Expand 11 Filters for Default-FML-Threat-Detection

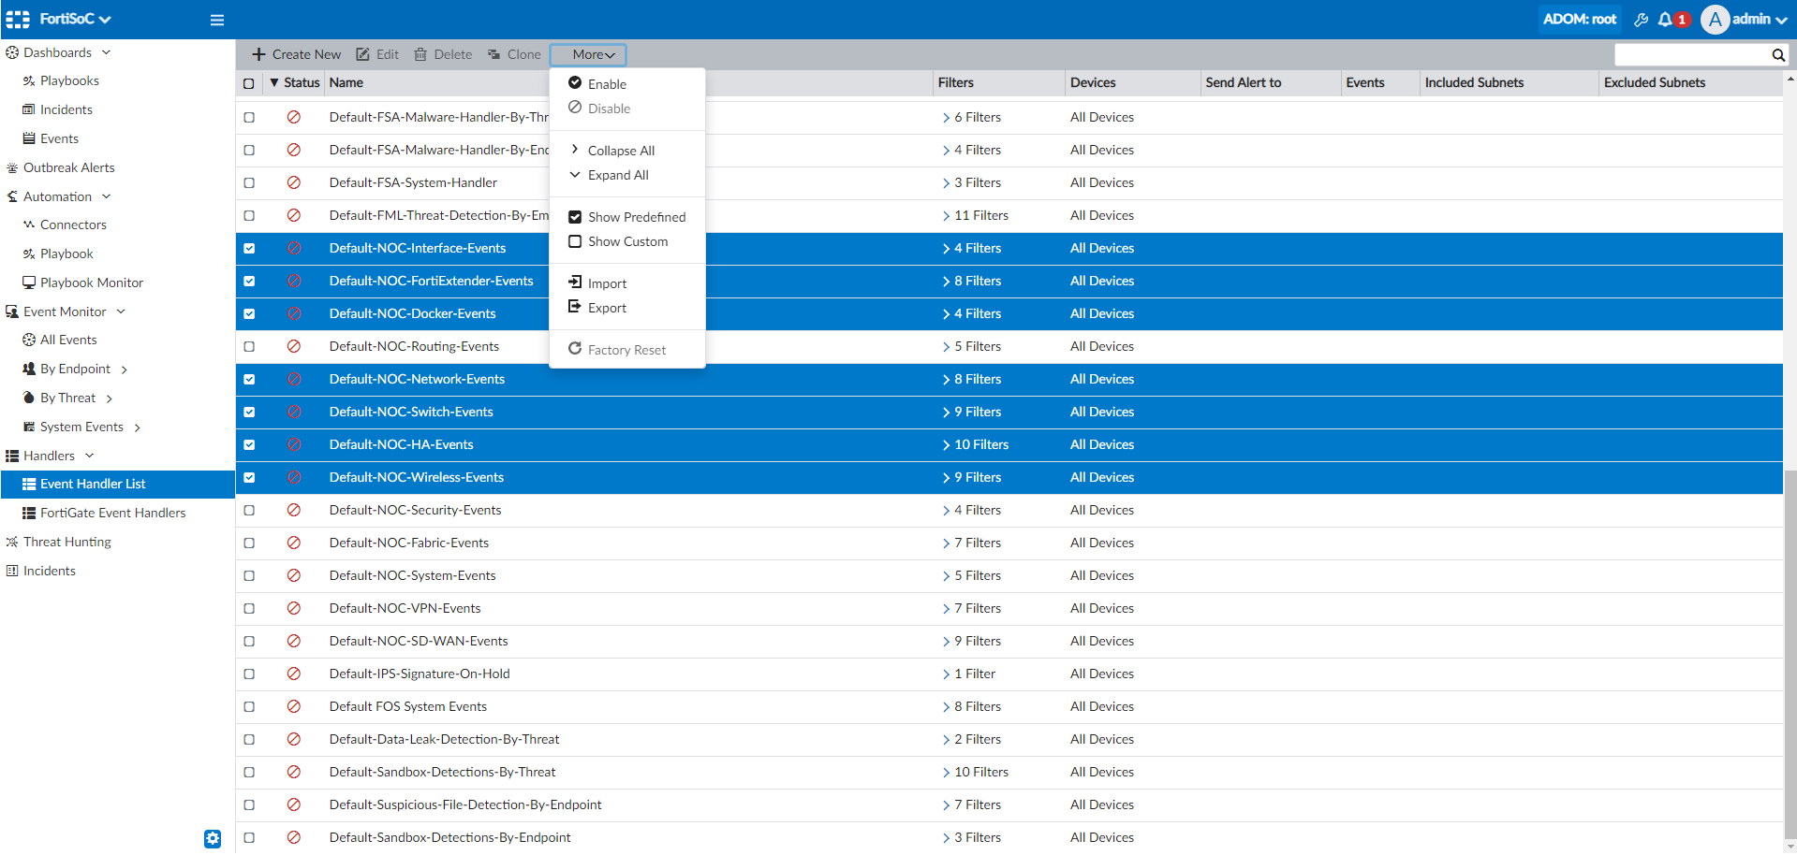click(947, 216)
